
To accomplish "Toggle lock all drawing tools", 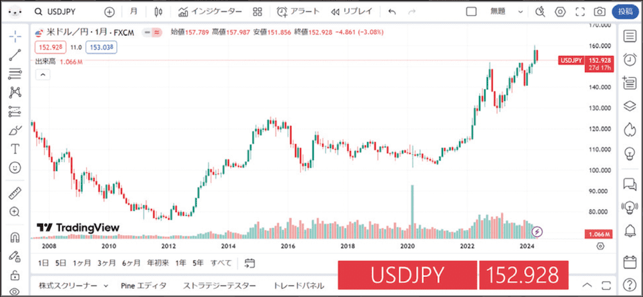I will [x=15, y=275].
